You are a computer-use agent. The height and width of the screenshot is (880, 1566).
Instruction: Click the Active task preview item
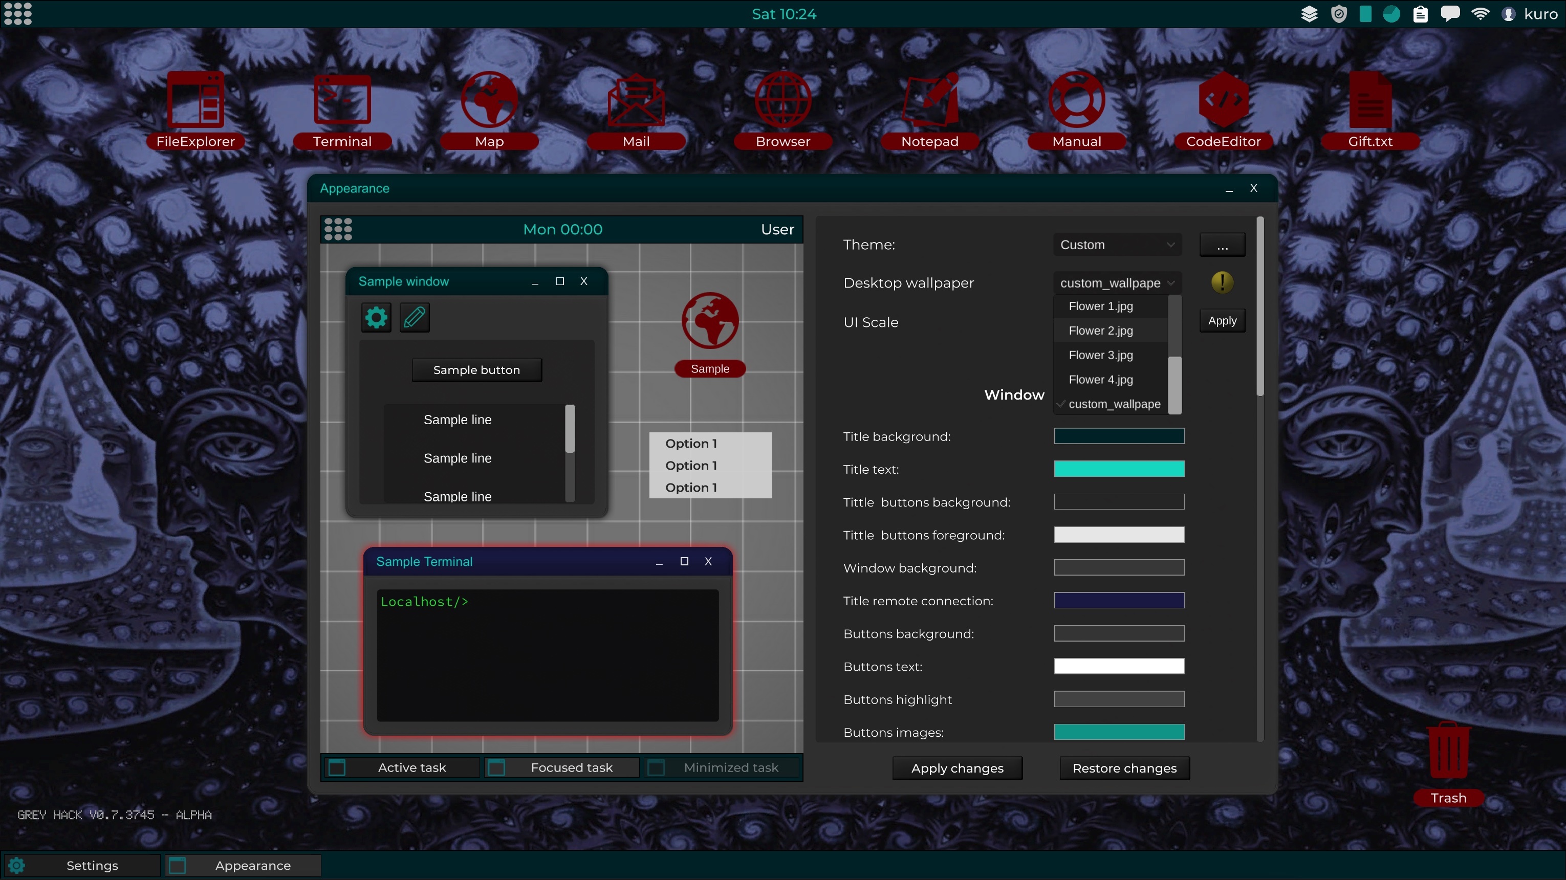point(402,767)
